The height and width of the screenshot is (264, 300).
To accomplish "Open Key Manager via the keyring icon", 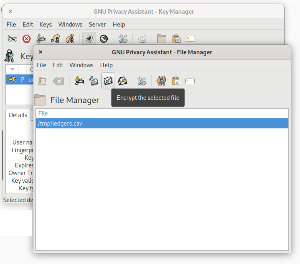I will [161, 81].
